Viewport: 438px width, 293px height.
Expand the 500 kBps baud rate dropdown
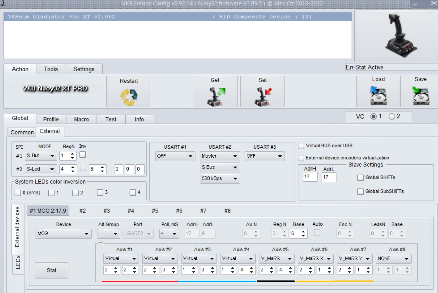click(220, 178)
